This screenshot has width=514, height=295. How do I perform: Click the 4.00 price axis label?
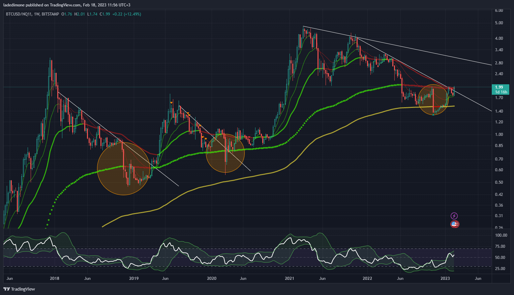499,38
